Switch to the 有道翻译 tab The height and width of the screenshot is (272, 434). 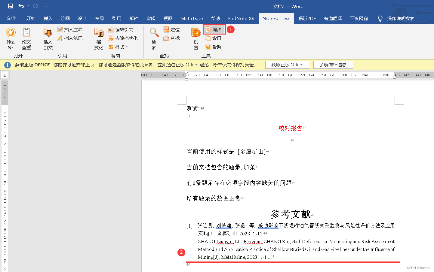[333, 18]
